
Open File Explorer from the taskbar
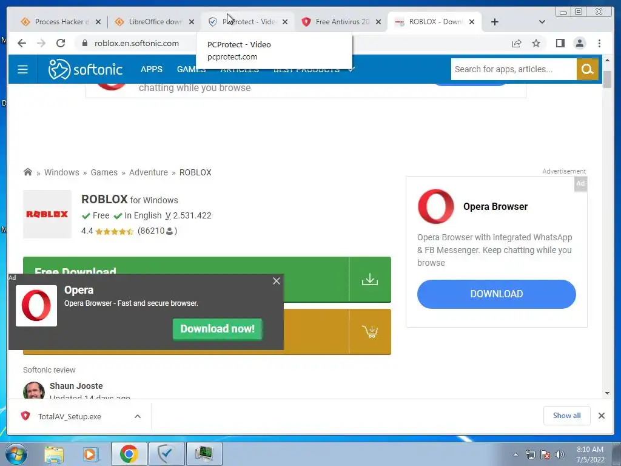[54, 454]
